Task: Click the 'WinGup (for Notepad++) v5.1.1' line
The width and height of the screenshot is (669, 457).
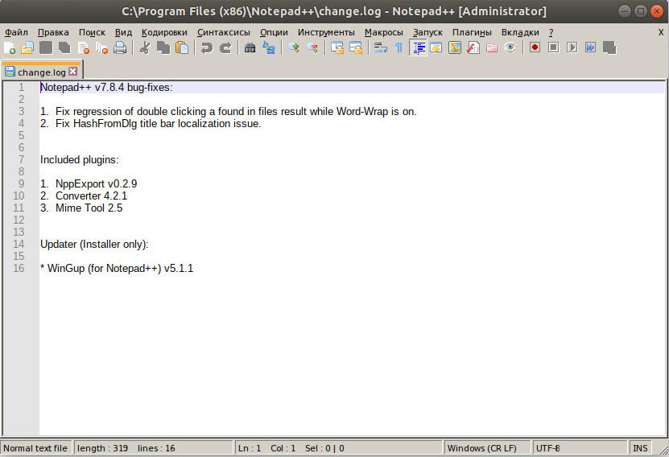Action: pyautogui.click(x=117, y=268)
